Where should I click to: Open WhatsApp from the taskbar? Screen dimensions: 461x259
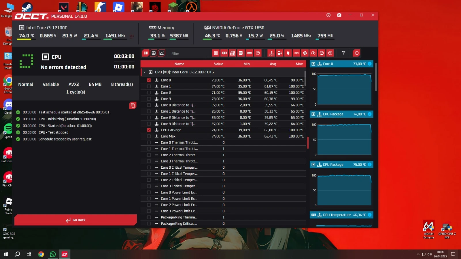53,254
